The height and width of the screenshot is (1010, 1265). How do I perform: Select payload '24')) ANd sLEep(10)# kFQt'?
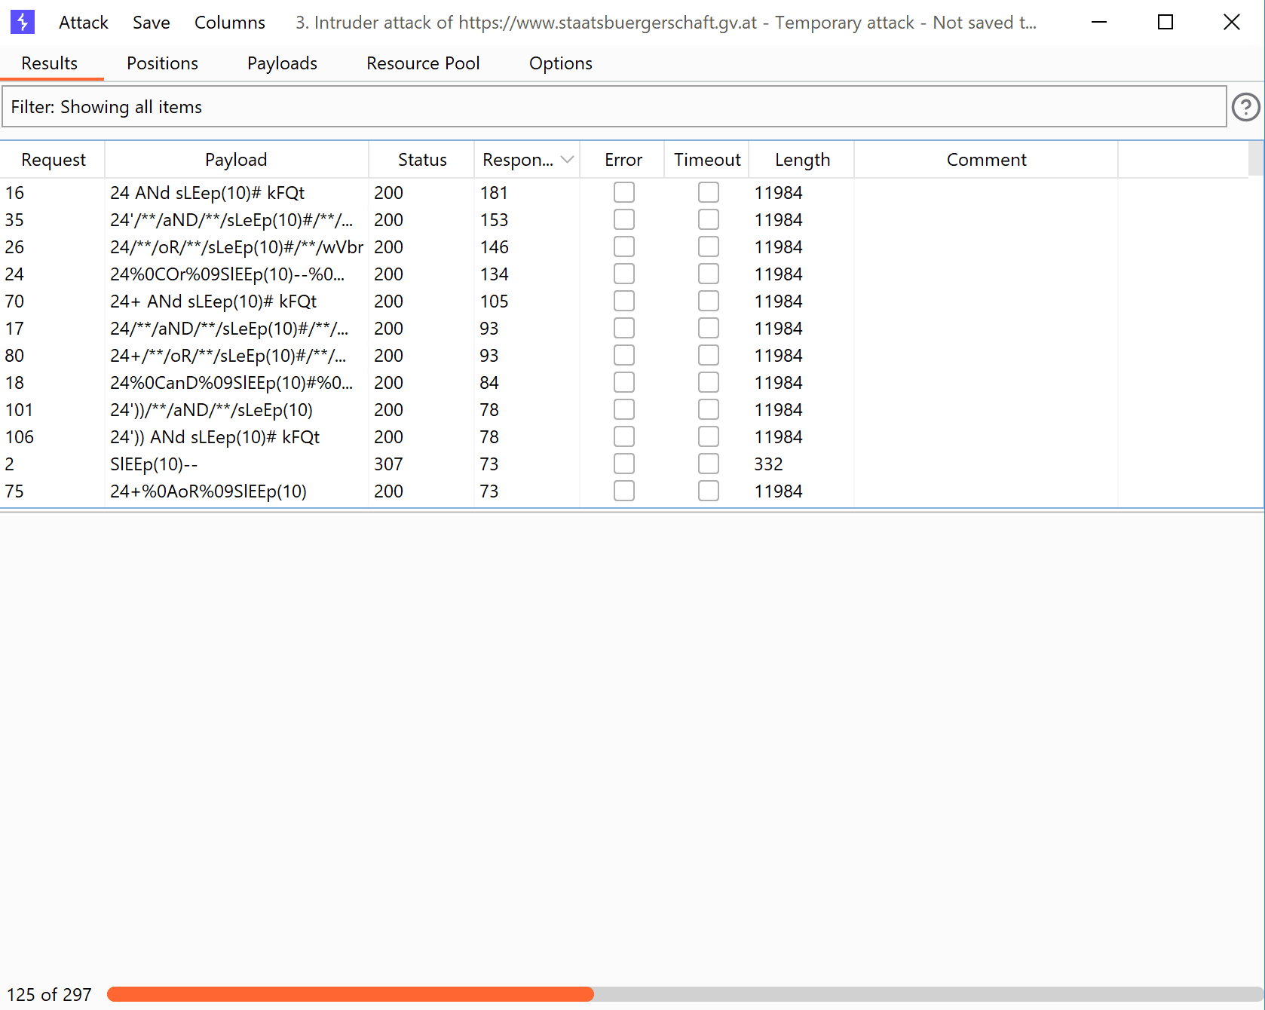tap(215, 437)
